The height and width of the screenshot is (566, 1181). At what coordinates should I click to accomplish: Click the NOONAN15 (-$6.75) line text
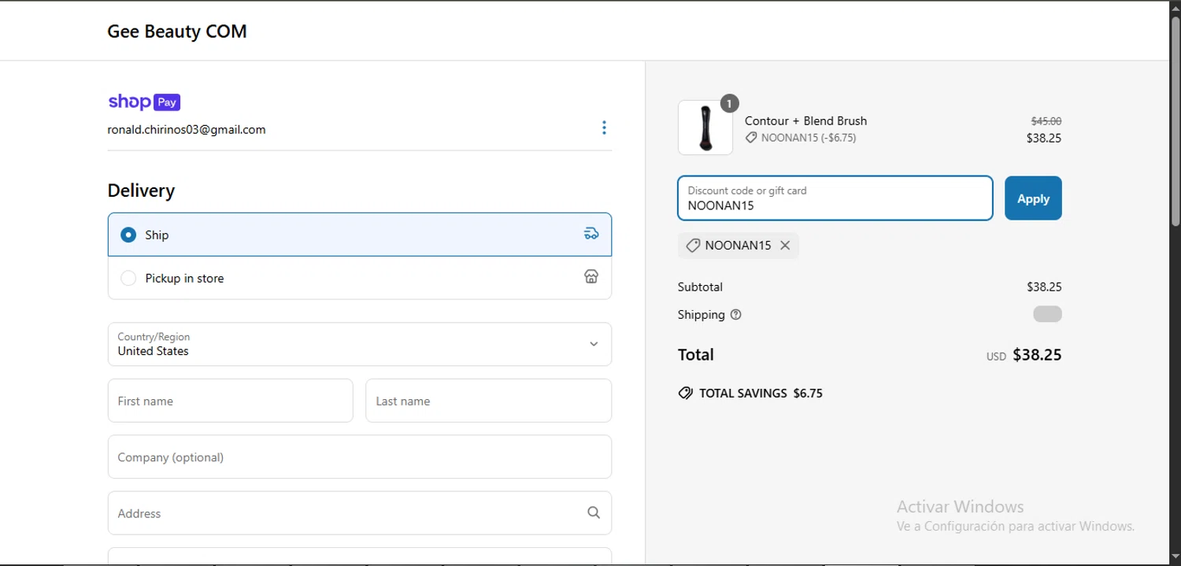(x=809, y=138)
